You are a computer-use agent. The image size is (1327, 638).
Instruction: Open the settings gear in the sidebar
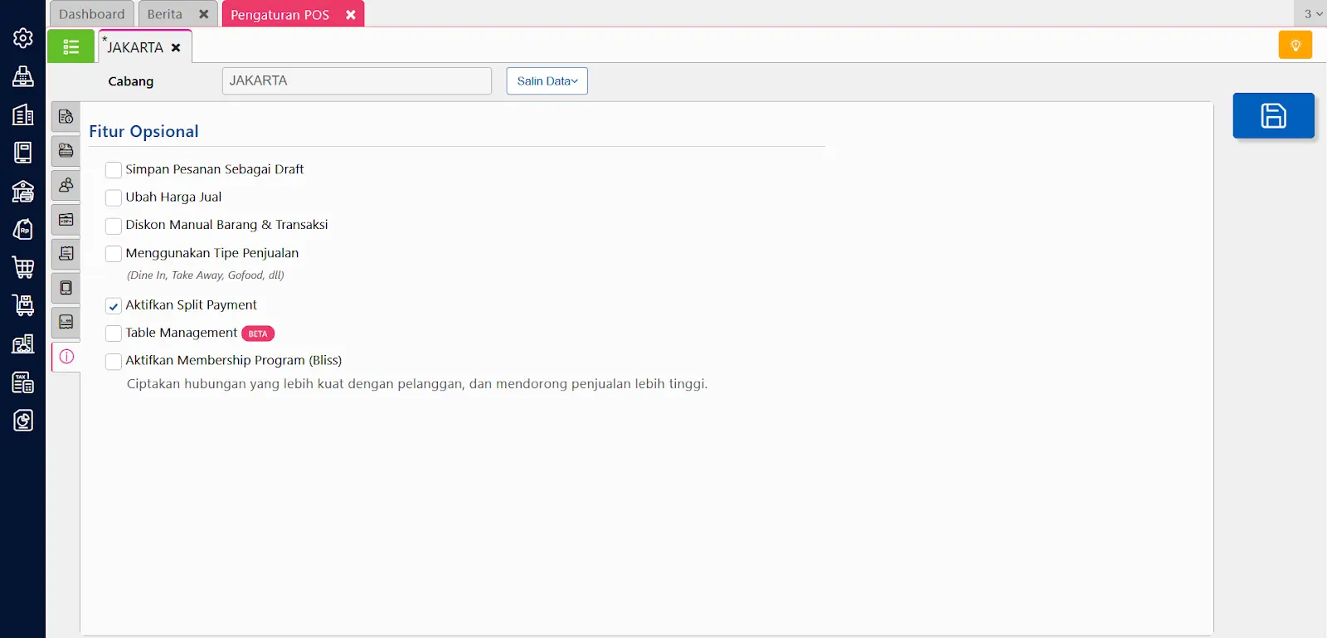coord(23,38)
